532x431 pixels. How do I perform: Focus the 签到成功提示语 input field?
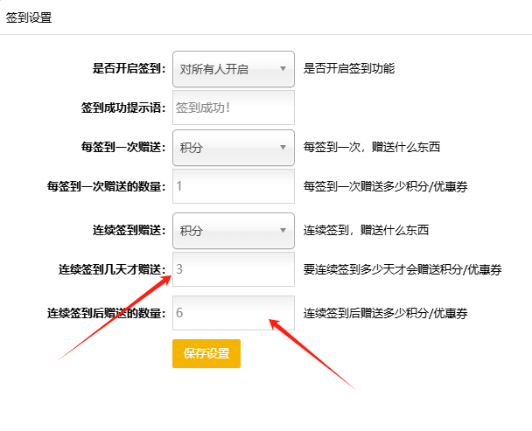pos(234,108)
